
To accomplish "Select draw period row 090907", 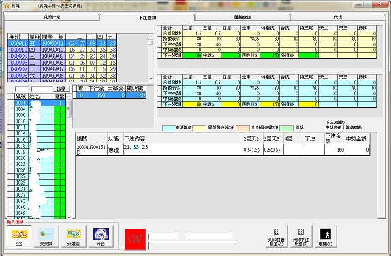I will click(63, 69).
